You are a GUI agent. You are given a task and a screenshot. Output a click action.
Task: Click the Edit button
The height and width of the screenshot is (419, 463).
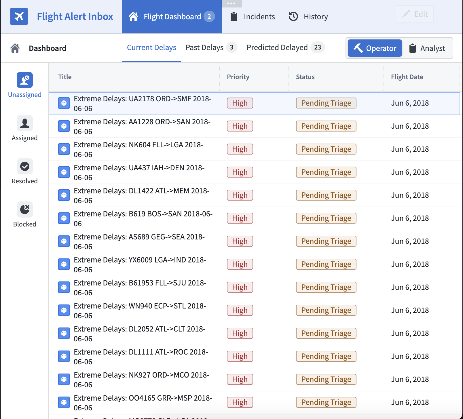point(415,14)
